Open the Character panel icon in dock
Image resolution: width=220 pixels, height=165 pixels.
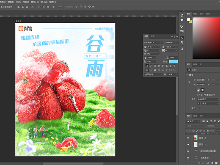[x=182, y=38]
